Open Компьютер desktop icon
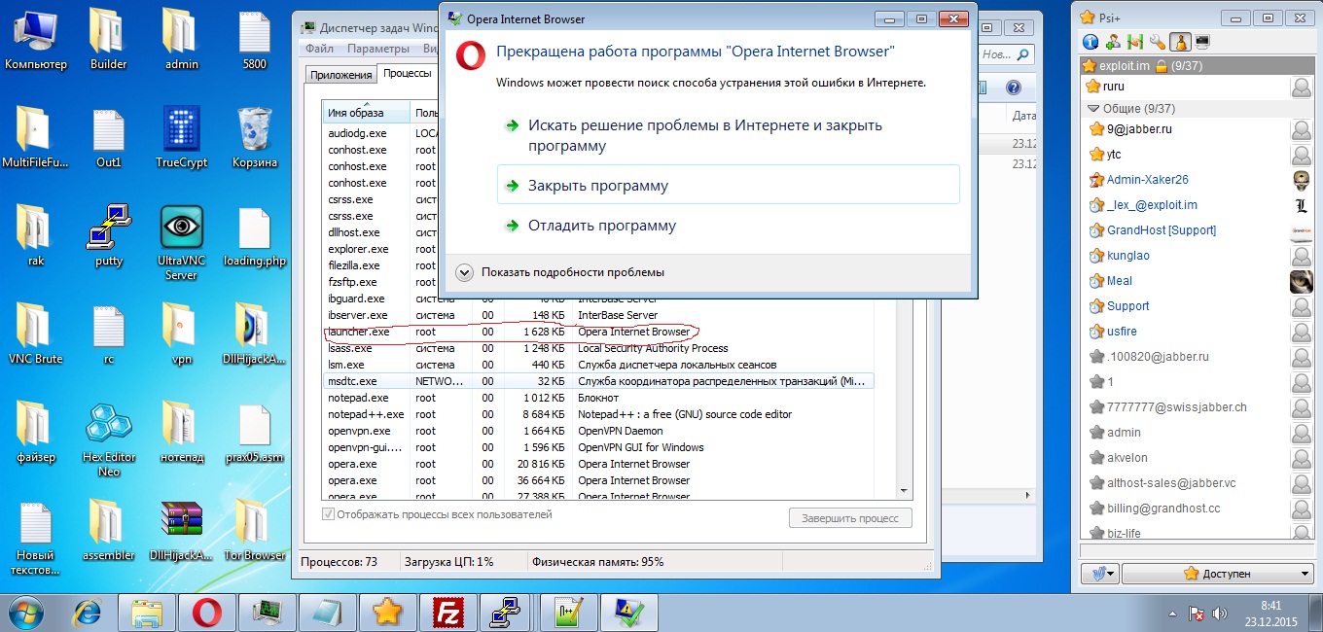 tap(36, 40)
